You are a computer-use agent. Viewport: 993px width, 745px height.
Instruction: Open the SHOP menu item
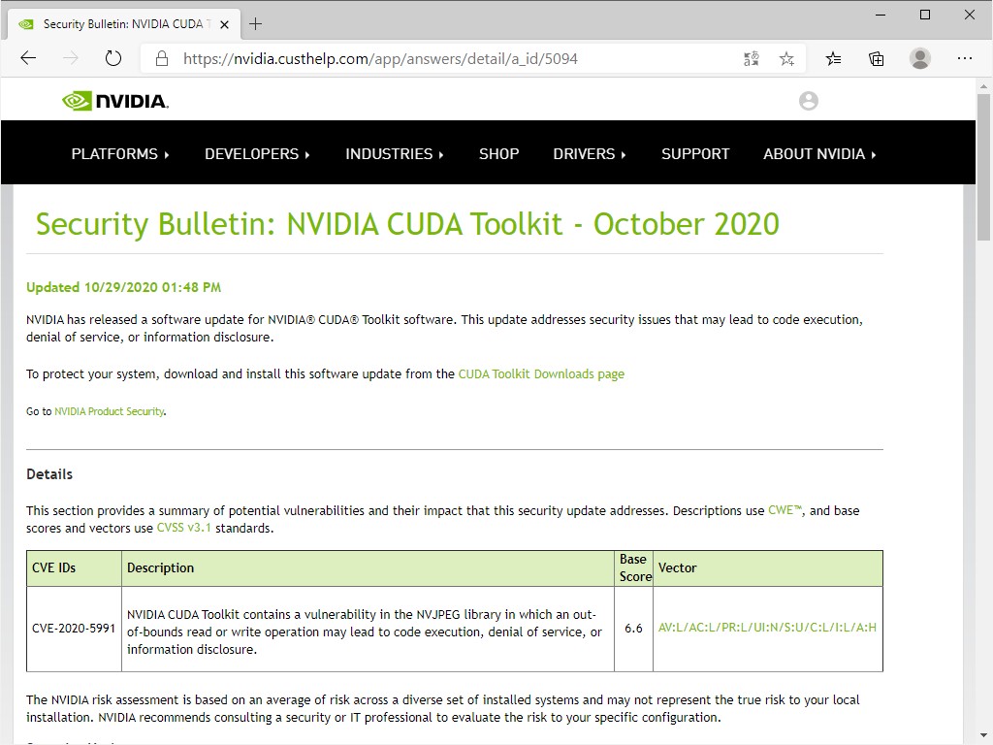[x=499, y=154]
